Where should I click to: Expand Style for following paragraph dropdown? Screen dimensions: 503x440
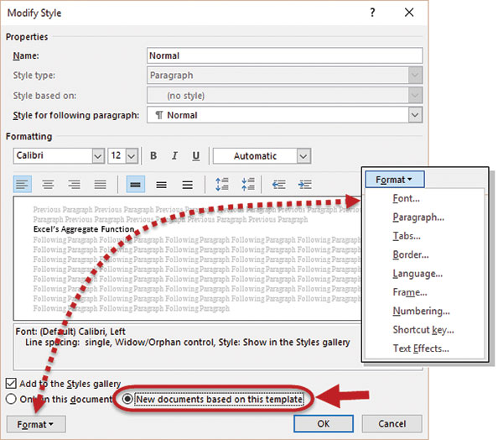point(414,115)
